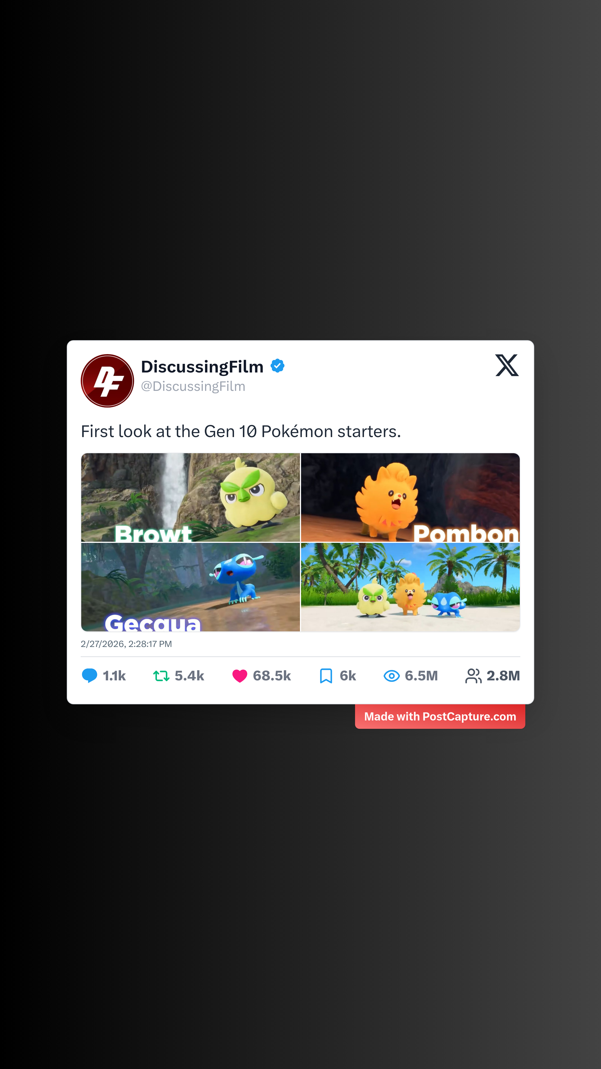Click the DiscussingFilm display name
This screenshot has width=601, height=1069.
(202, 367)
